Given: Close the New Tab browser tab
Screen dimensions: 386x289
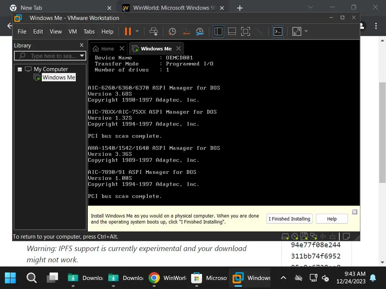Looking at the screenshot, I should pos(109,8).
